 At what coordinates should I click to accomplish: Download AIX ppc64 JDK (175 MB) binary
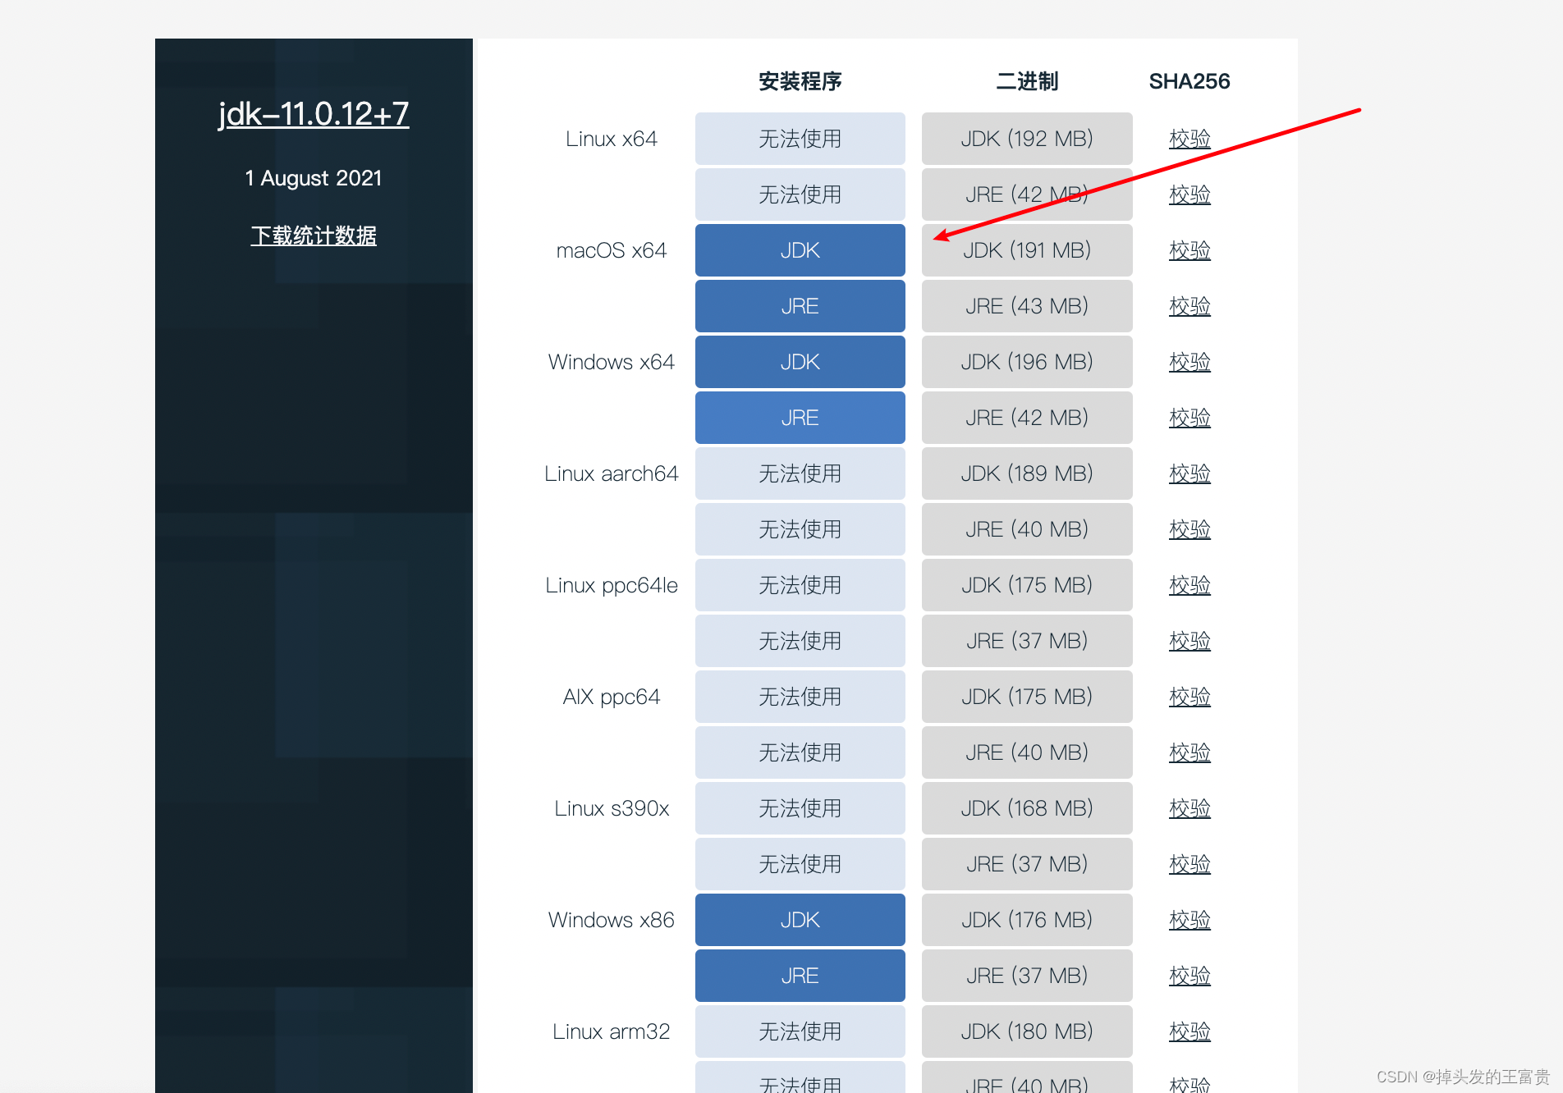(x=1027, y=697)
